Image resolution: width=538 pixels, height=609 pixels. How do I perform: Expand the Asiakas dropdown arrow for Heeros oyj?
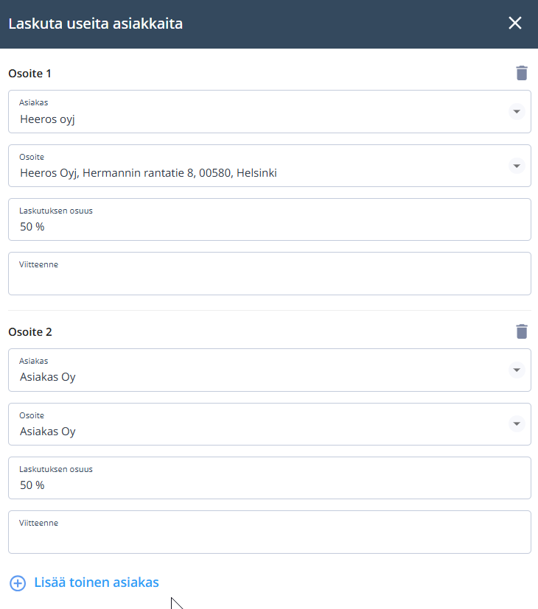point(517,112)
